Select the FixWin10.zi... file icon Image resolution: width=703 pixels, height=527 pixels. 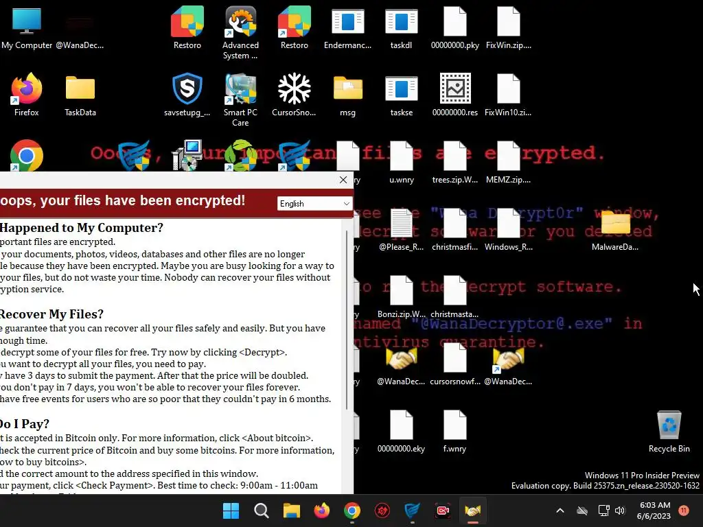509,95
